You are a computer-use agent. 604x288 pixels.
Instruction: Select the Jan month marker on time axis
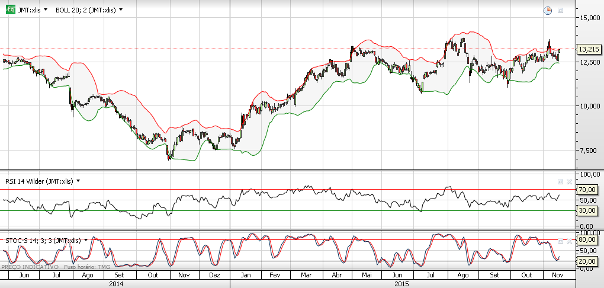[243, 276]
